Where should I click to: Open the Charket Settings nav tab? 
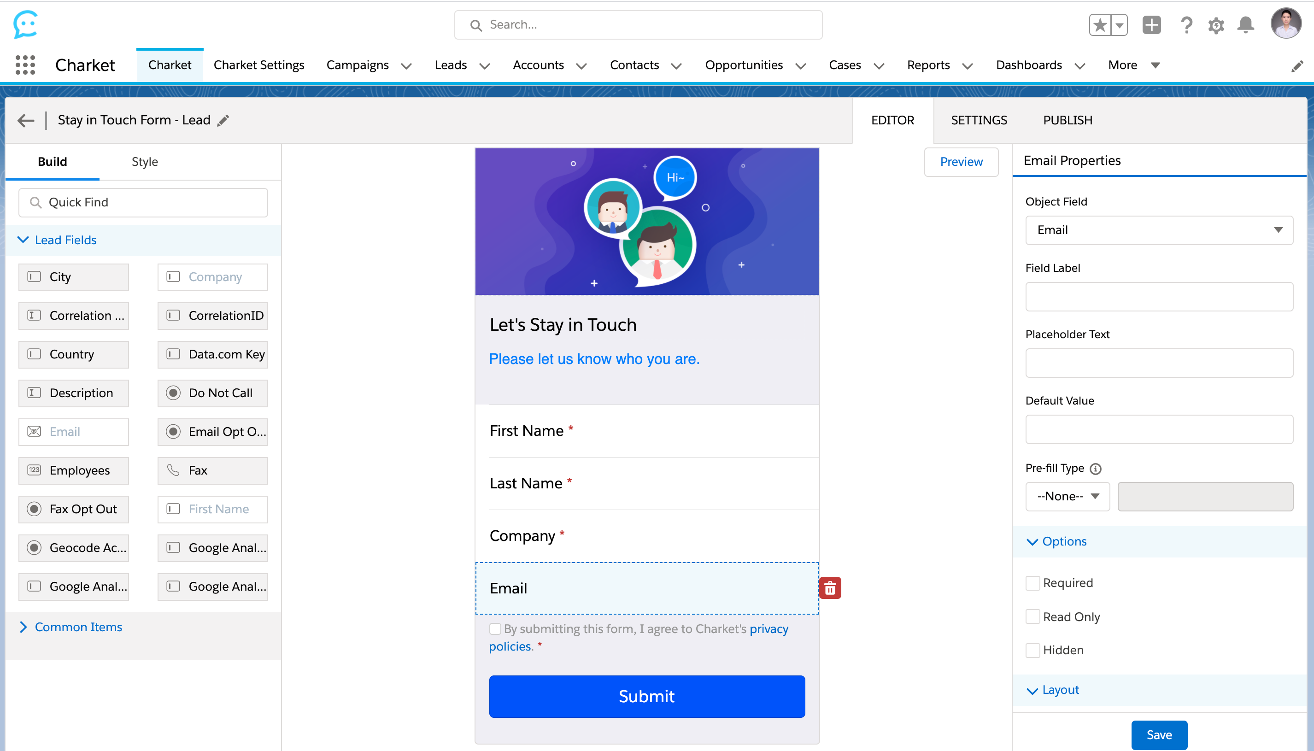click(258, 65)
